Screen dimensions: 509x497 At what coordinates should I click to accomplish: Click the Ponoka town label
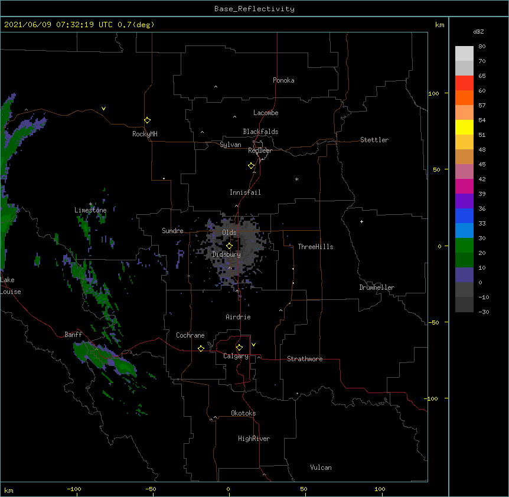(283, 80)
